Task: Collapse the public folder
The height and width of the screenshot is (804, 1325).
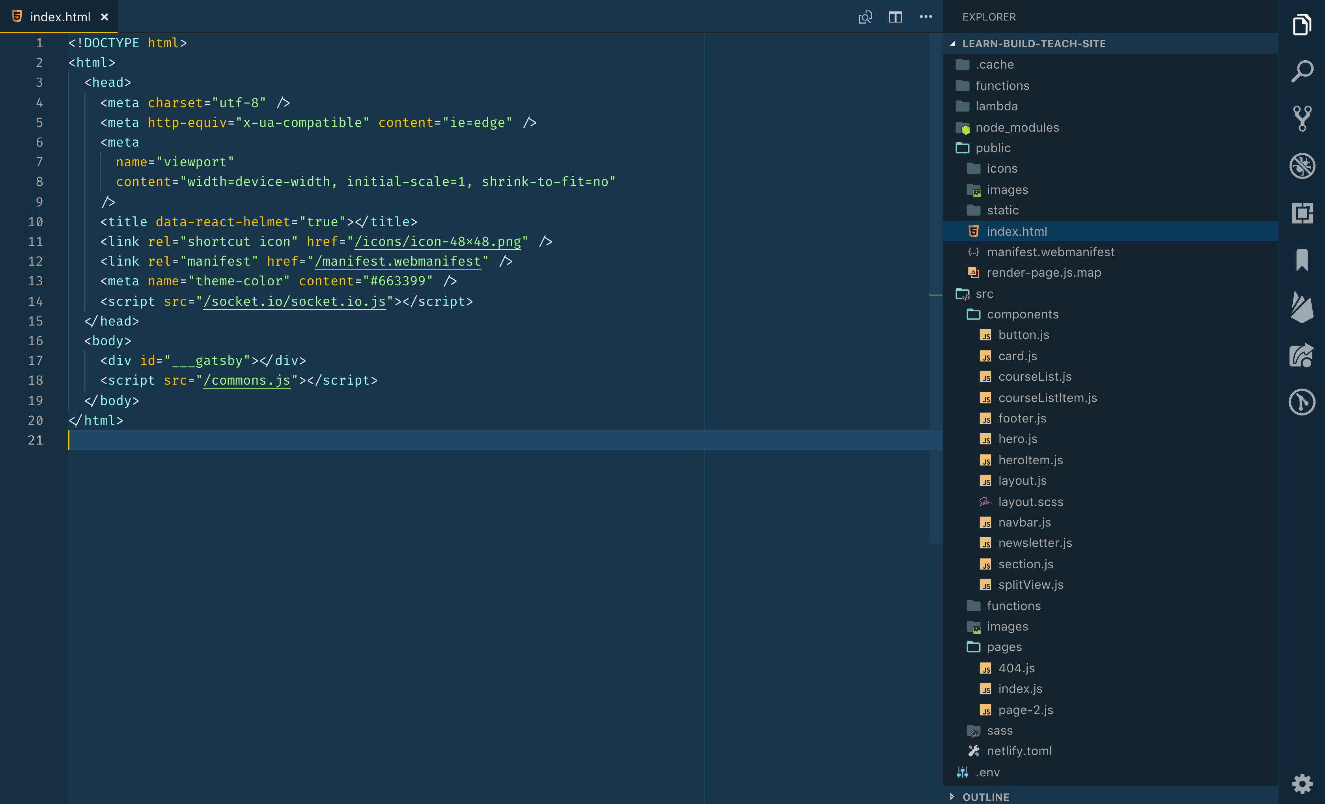Action: click(x=1110, y=148)
